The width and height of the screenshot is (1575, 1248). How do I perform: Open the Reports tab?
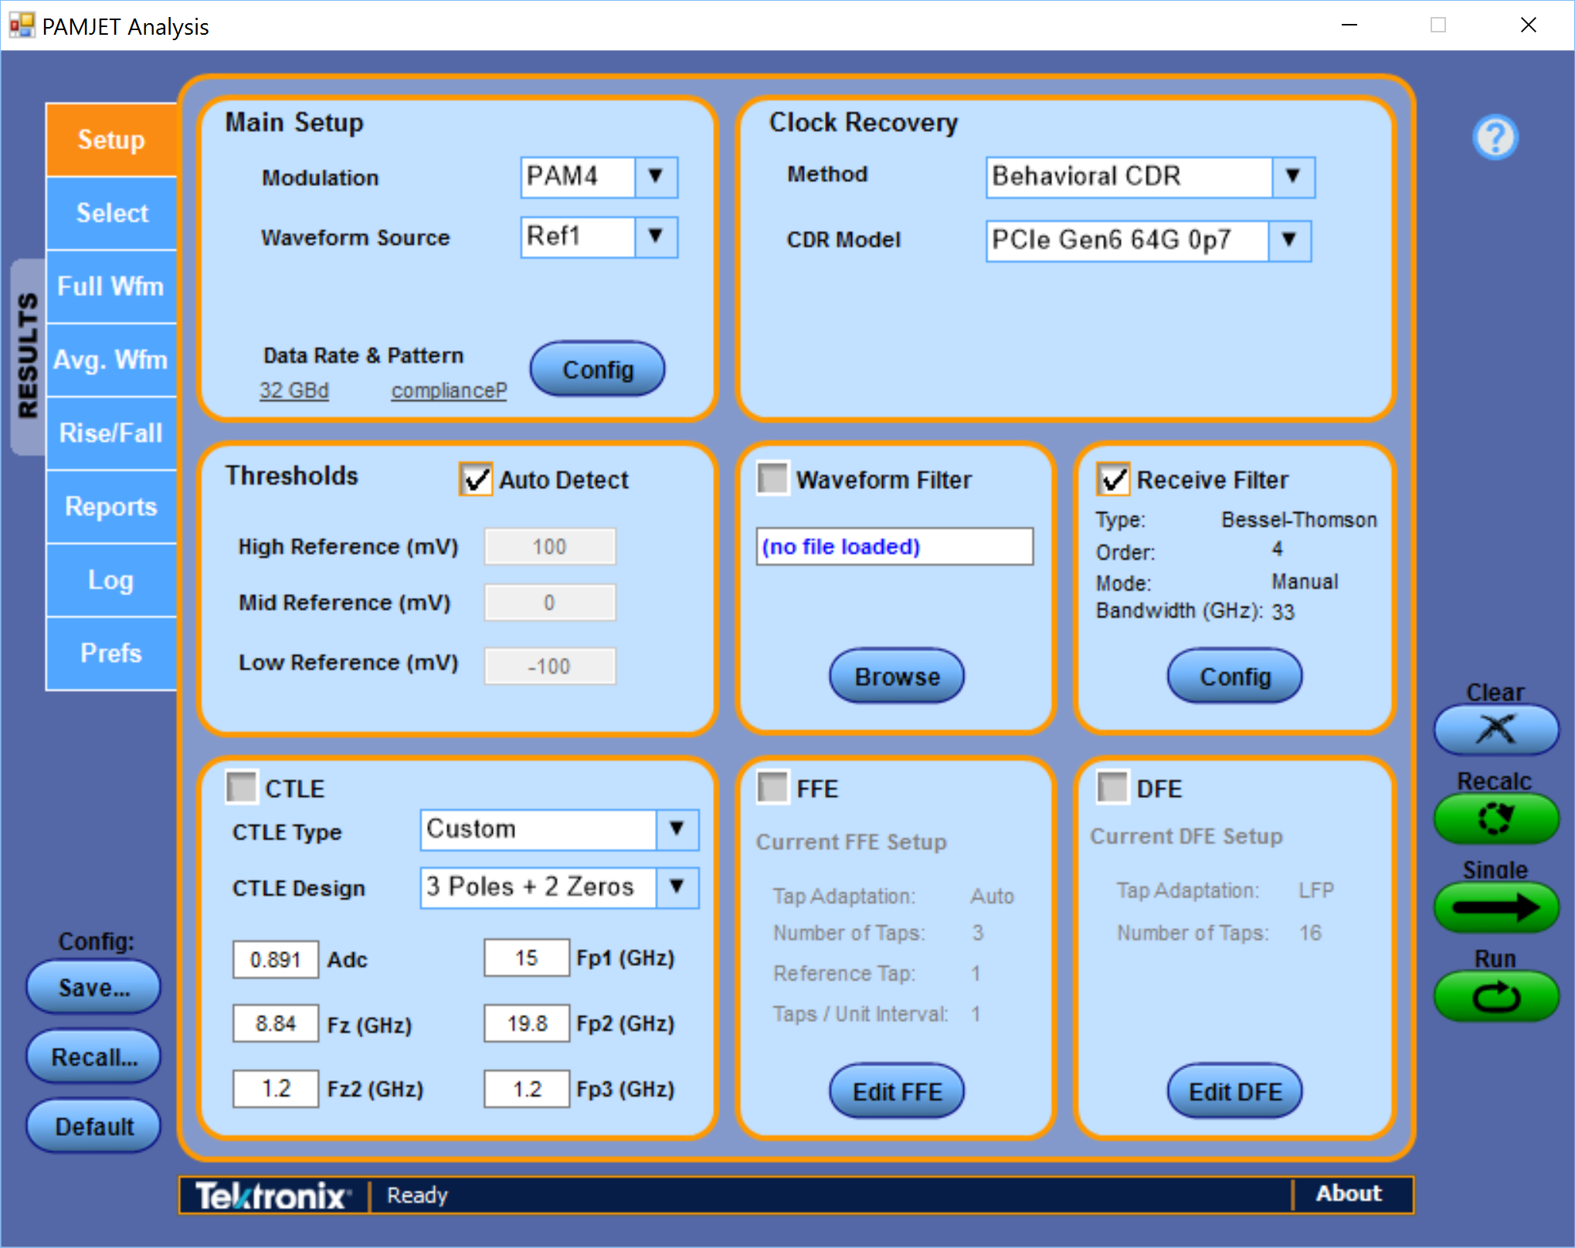click(x=111, y=507)
